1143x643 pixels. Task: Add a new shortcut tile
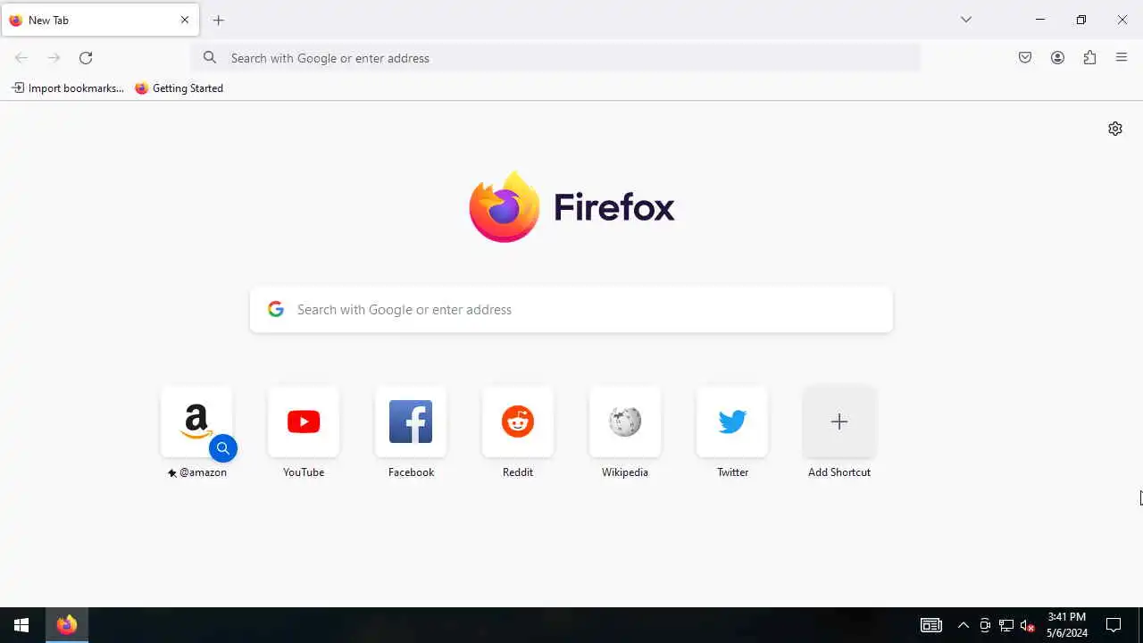click(839, 422)
